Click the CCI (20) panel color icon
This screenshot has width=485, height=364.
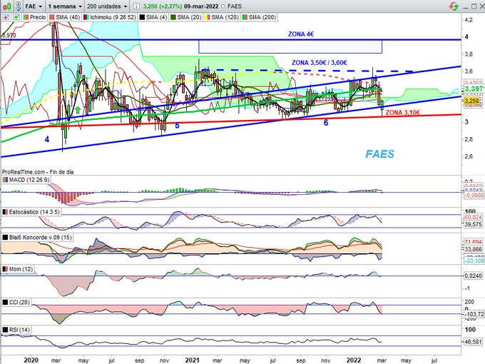pos(5,302)
